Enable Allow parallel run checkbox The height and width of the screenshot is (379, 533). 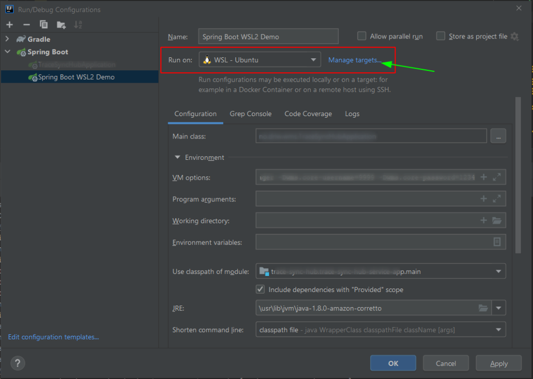[362, 36]
